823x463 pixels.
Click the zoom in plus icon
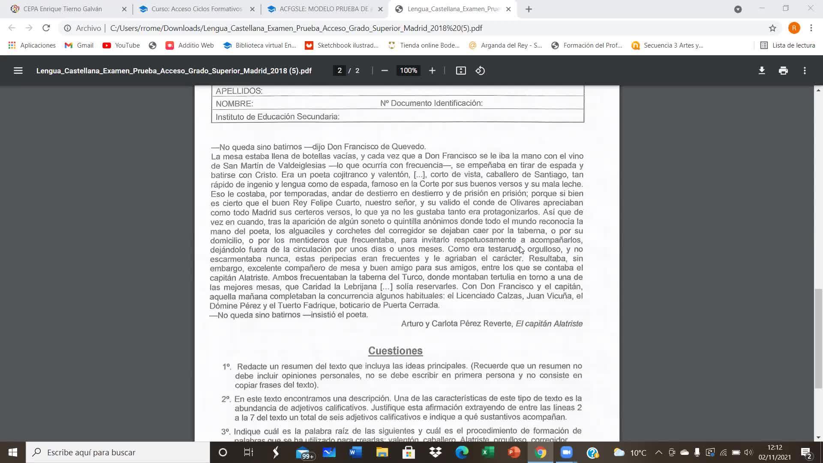[x=432, y=71]
